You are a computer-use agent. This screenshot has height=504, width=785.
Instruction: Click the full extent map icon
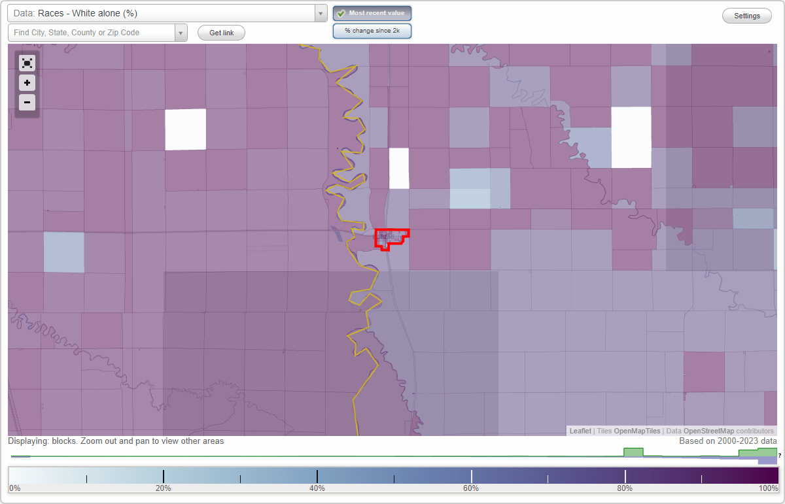(27, 63)
